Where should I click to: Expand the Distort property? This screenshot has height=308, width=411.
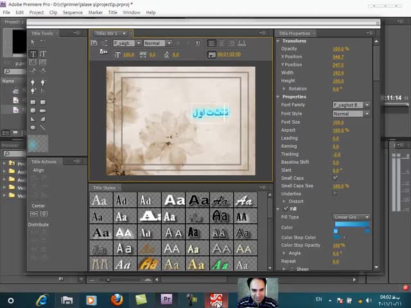coord(284,201)
